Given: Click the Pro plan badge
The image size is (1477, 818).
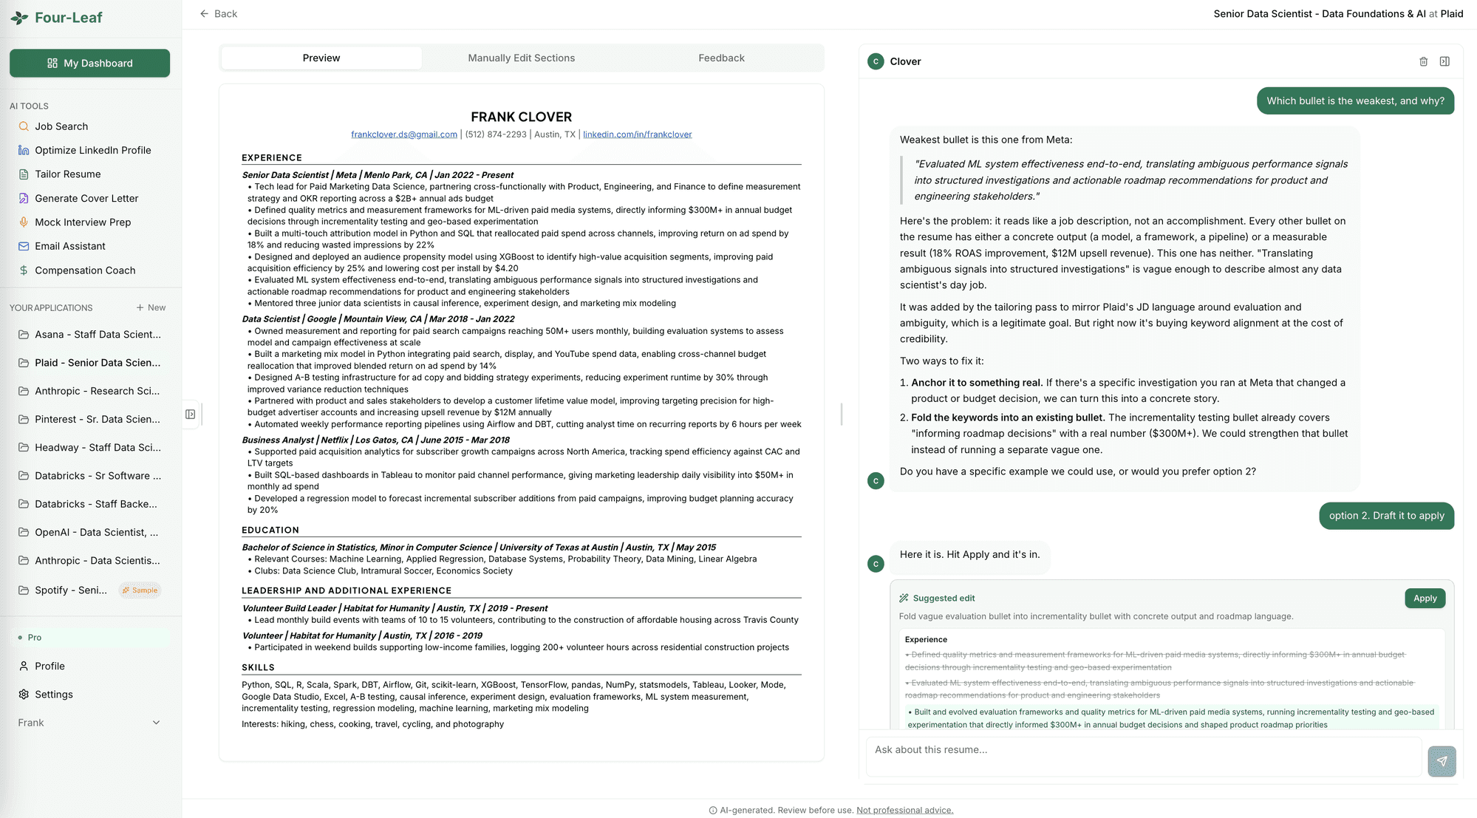Looking at the screenshot, I should [x=89, y=637].
